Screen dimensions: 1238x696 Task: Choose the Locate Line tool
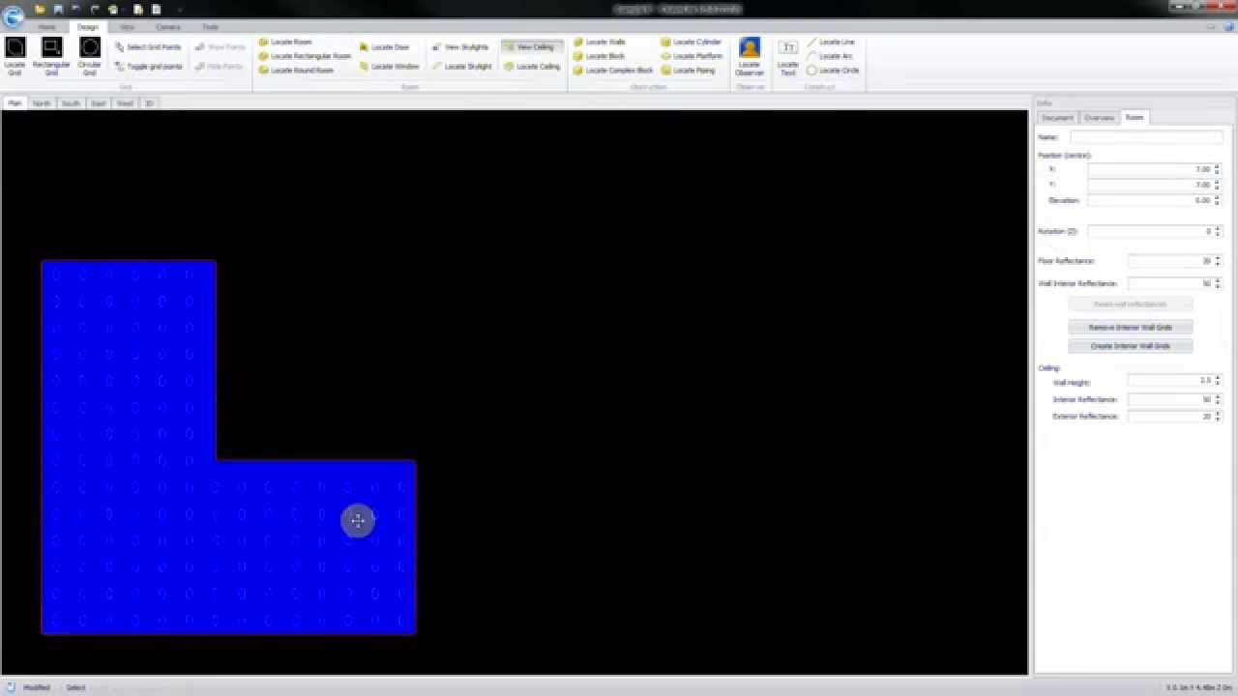click(832, 43)
